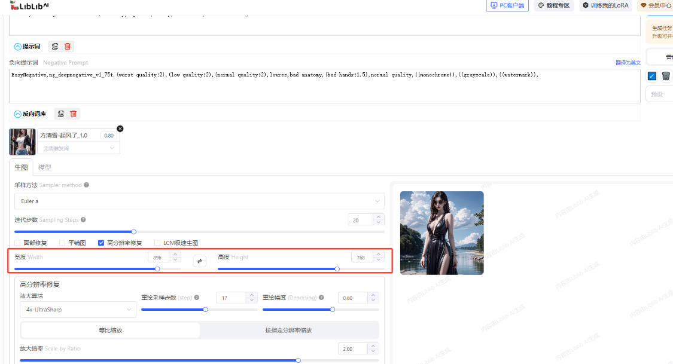Click the Sampling Steps slider handle

134,231
